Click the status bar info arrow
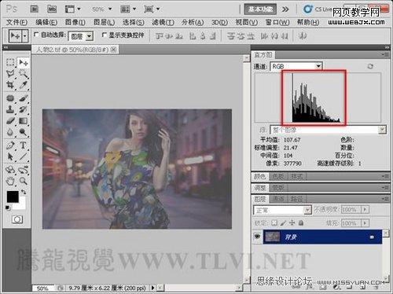 153,288
